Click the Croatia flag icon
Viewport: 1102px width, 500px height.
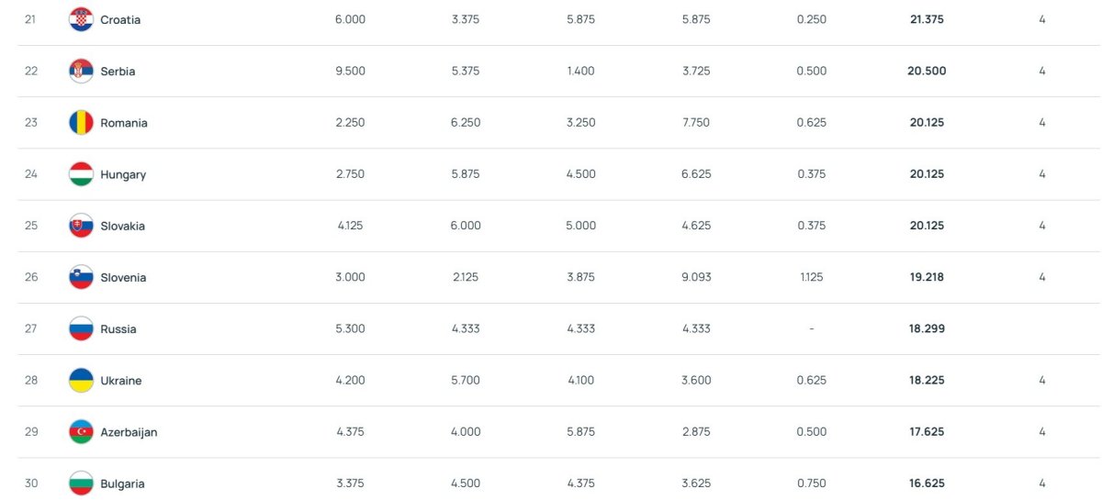click(x=81, y=19)
